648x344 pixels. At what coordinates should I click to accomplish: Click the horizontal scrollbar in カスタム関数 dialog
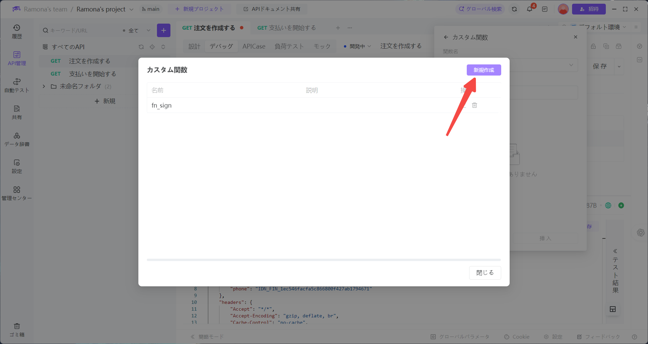click(324, 260)
